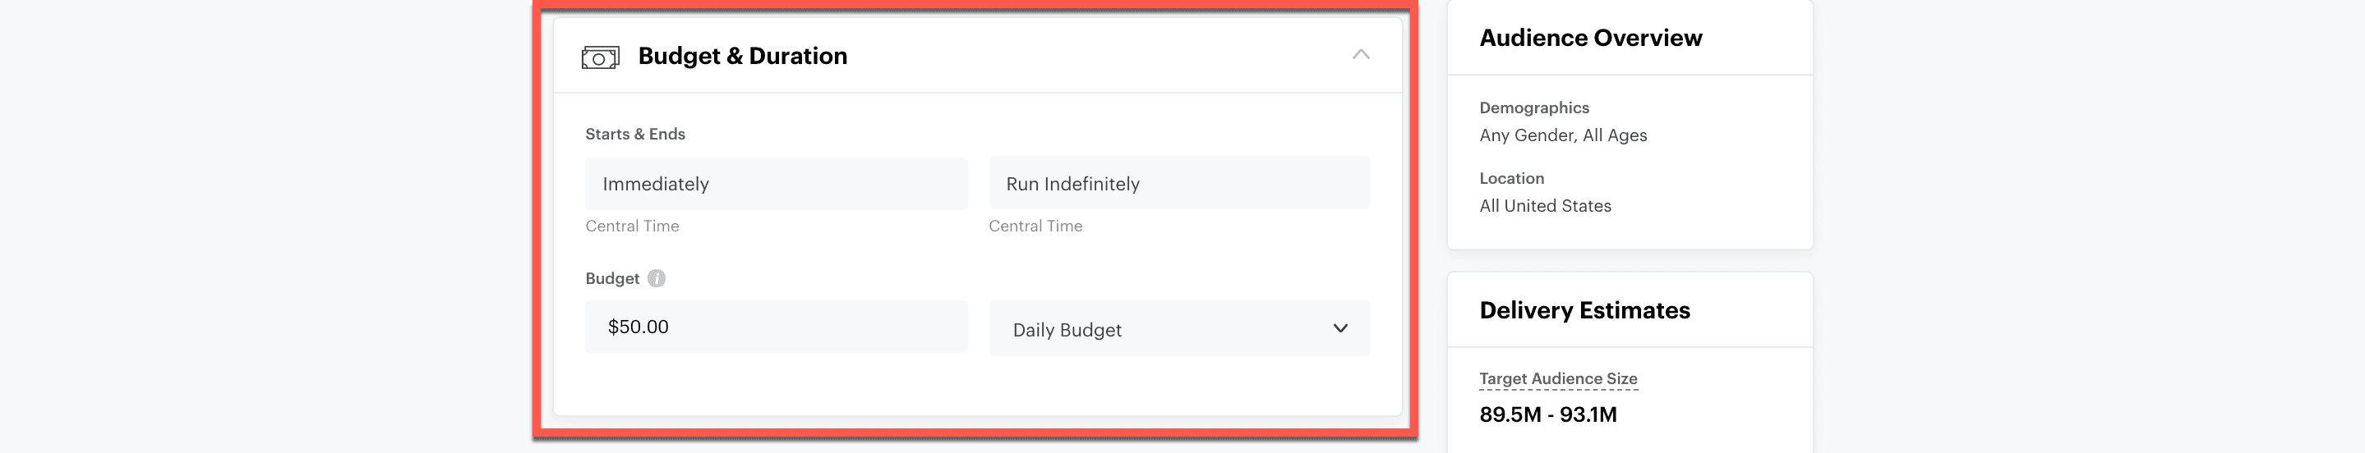Click Central Time below Run Indefinitely

pyautogui.click(x=1035, y=226)
